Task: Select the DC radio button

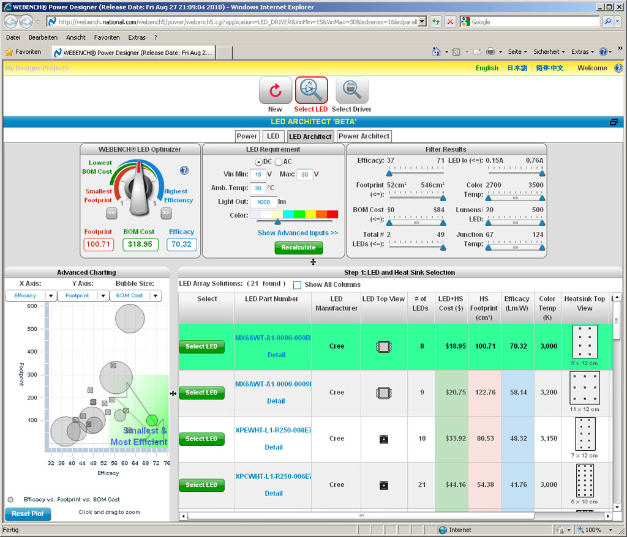Action: (x=258, y=161)
